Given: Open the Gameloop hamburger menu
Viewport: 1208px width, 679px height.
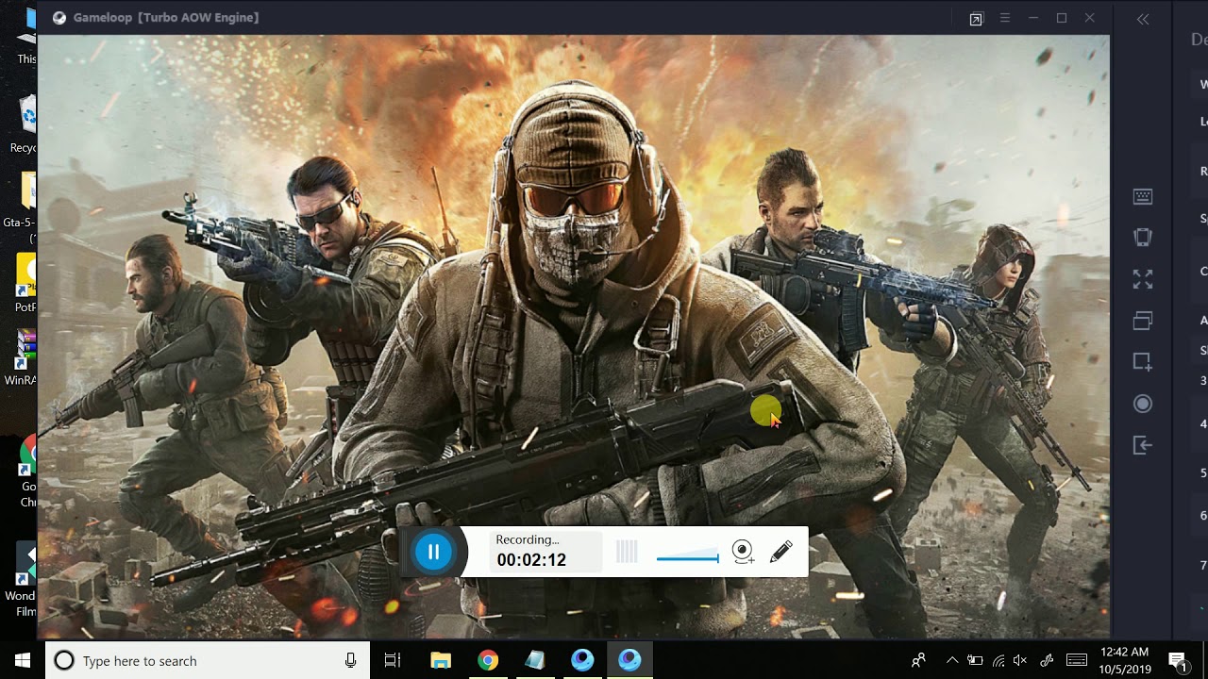Looking at the screenshot, I should 1005,18.
